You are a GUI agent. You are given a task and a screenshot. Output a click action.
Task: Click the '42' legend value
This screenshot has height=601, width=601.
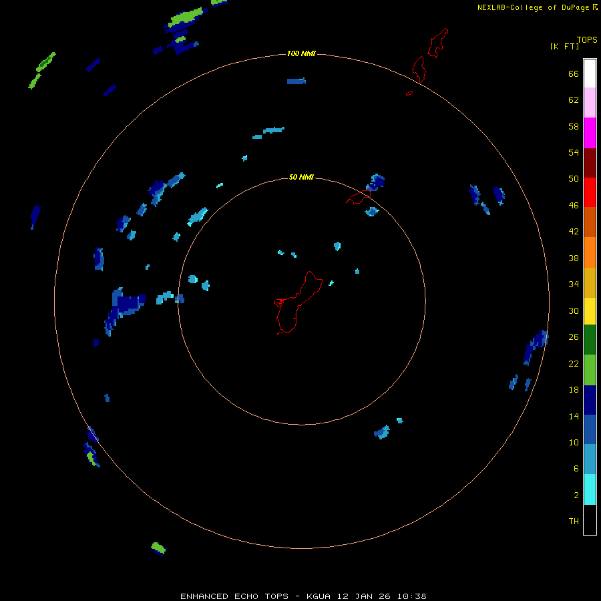pos(574,232)
